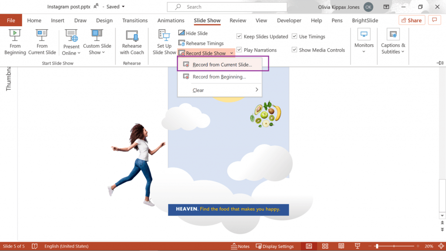Toggle Play Narrations checkbox
446x251 pixels.
pos(239,50)
